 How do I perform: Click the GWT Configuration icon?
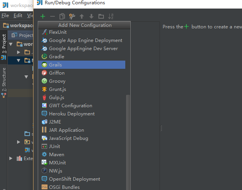point(44,105)
